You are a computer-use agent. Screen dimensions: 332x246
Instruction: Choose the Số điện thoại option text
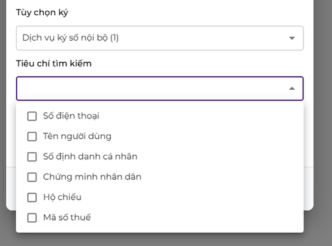click(71, 116)
